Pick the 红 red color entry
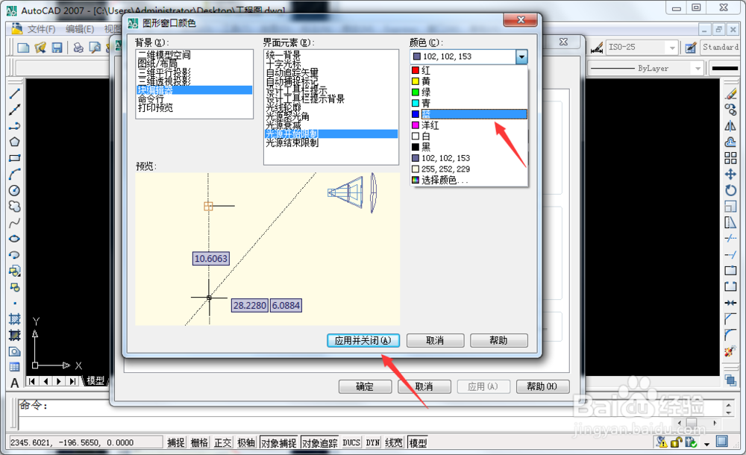 point(469,70)
